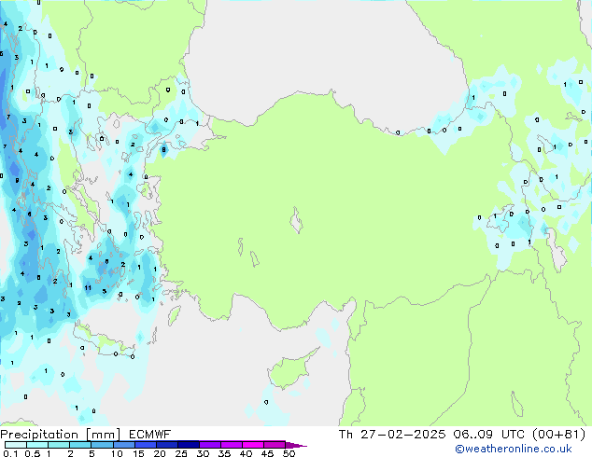Click the 'ECMWF' model label

[150, 435]
